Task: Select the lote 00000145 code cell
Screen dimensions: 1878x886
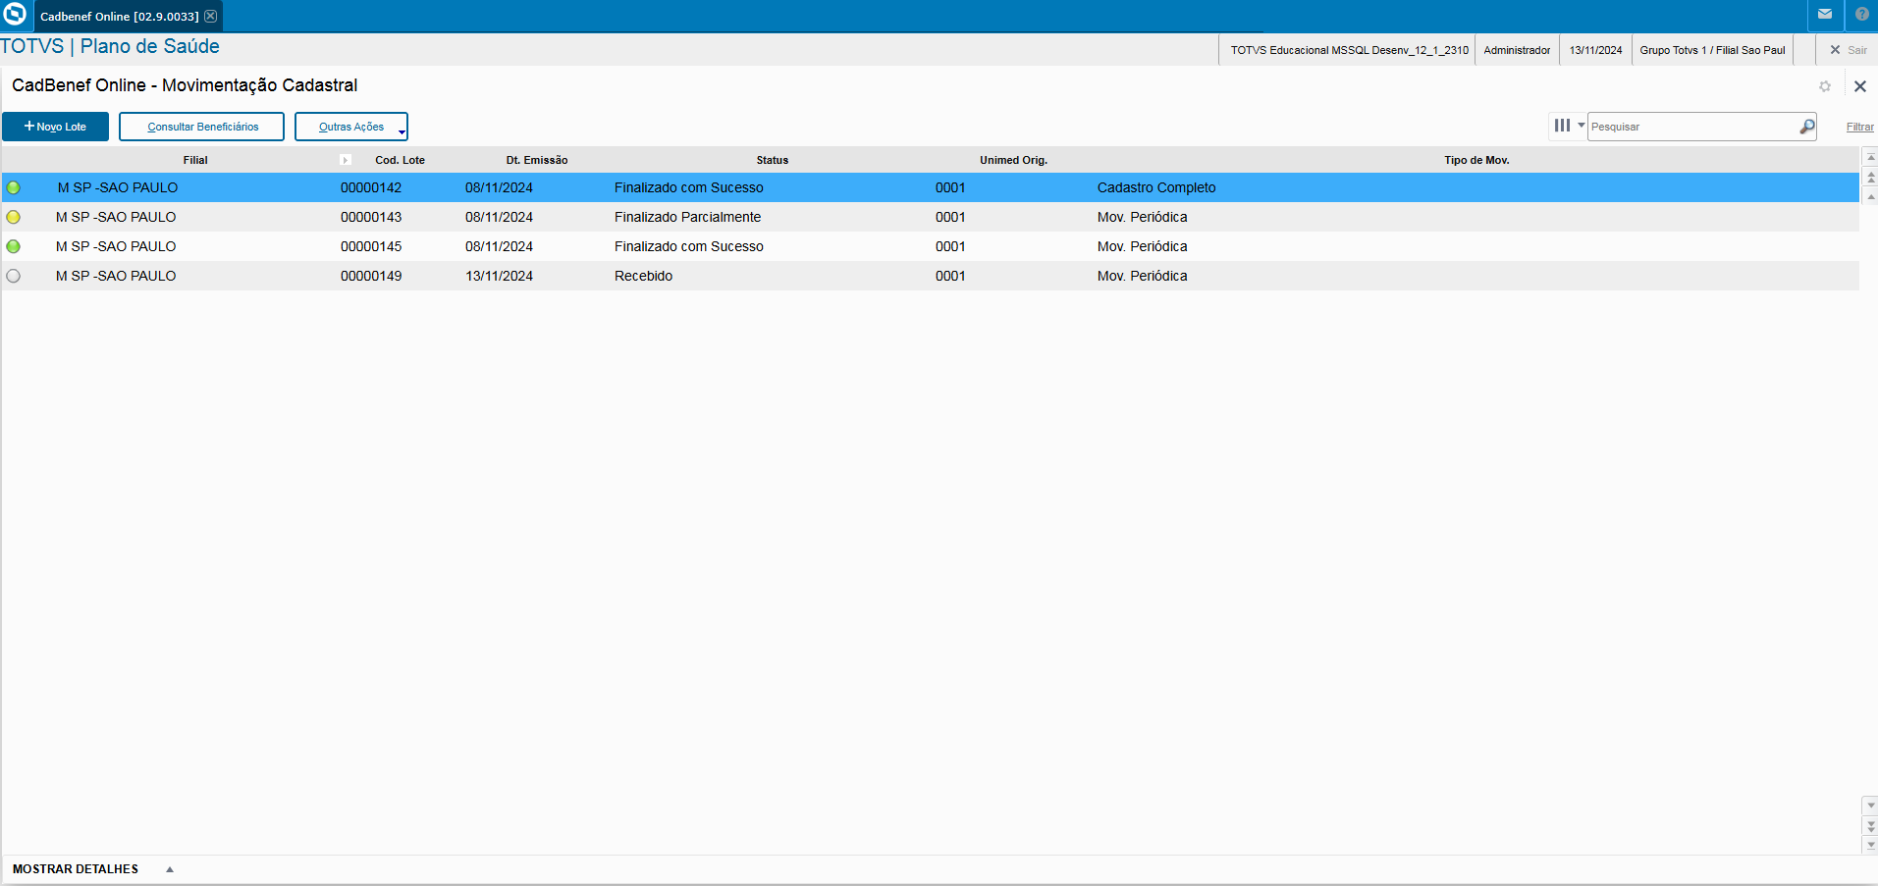Action: click(371, 246)
